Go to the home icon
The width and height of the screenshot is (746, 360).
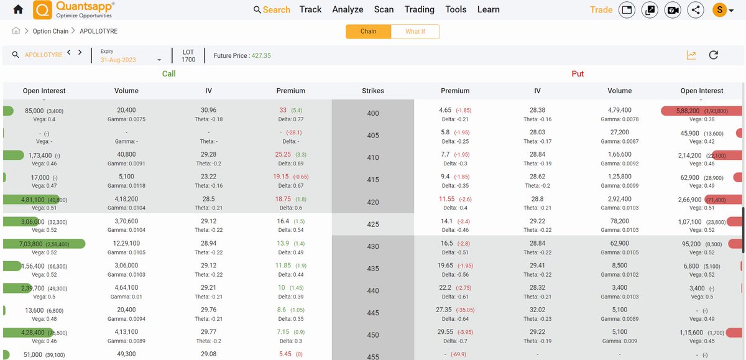point(18,9)
